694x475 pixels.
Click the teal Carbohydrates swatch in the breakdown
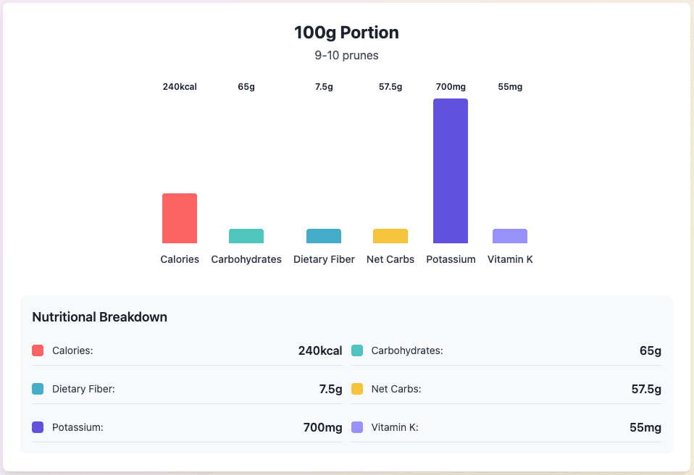[357, 350]
